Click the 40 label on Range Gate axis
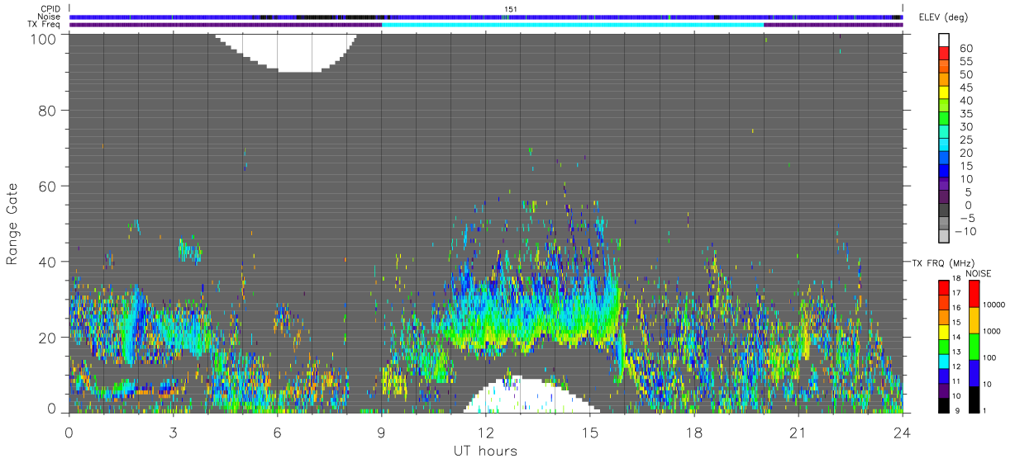 tap(47, 262)
